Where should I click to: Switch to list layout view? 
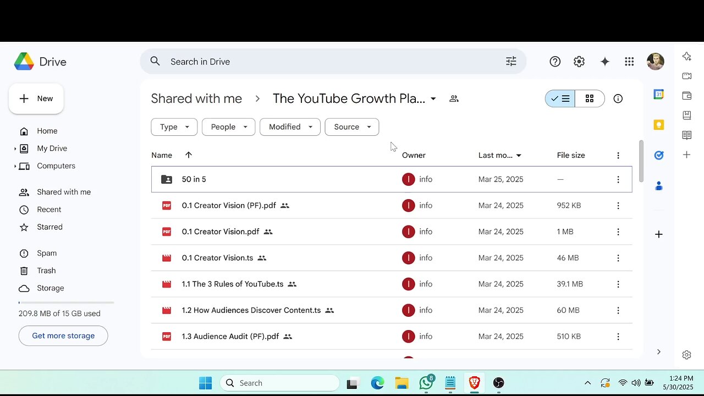(x=560, y=98)
